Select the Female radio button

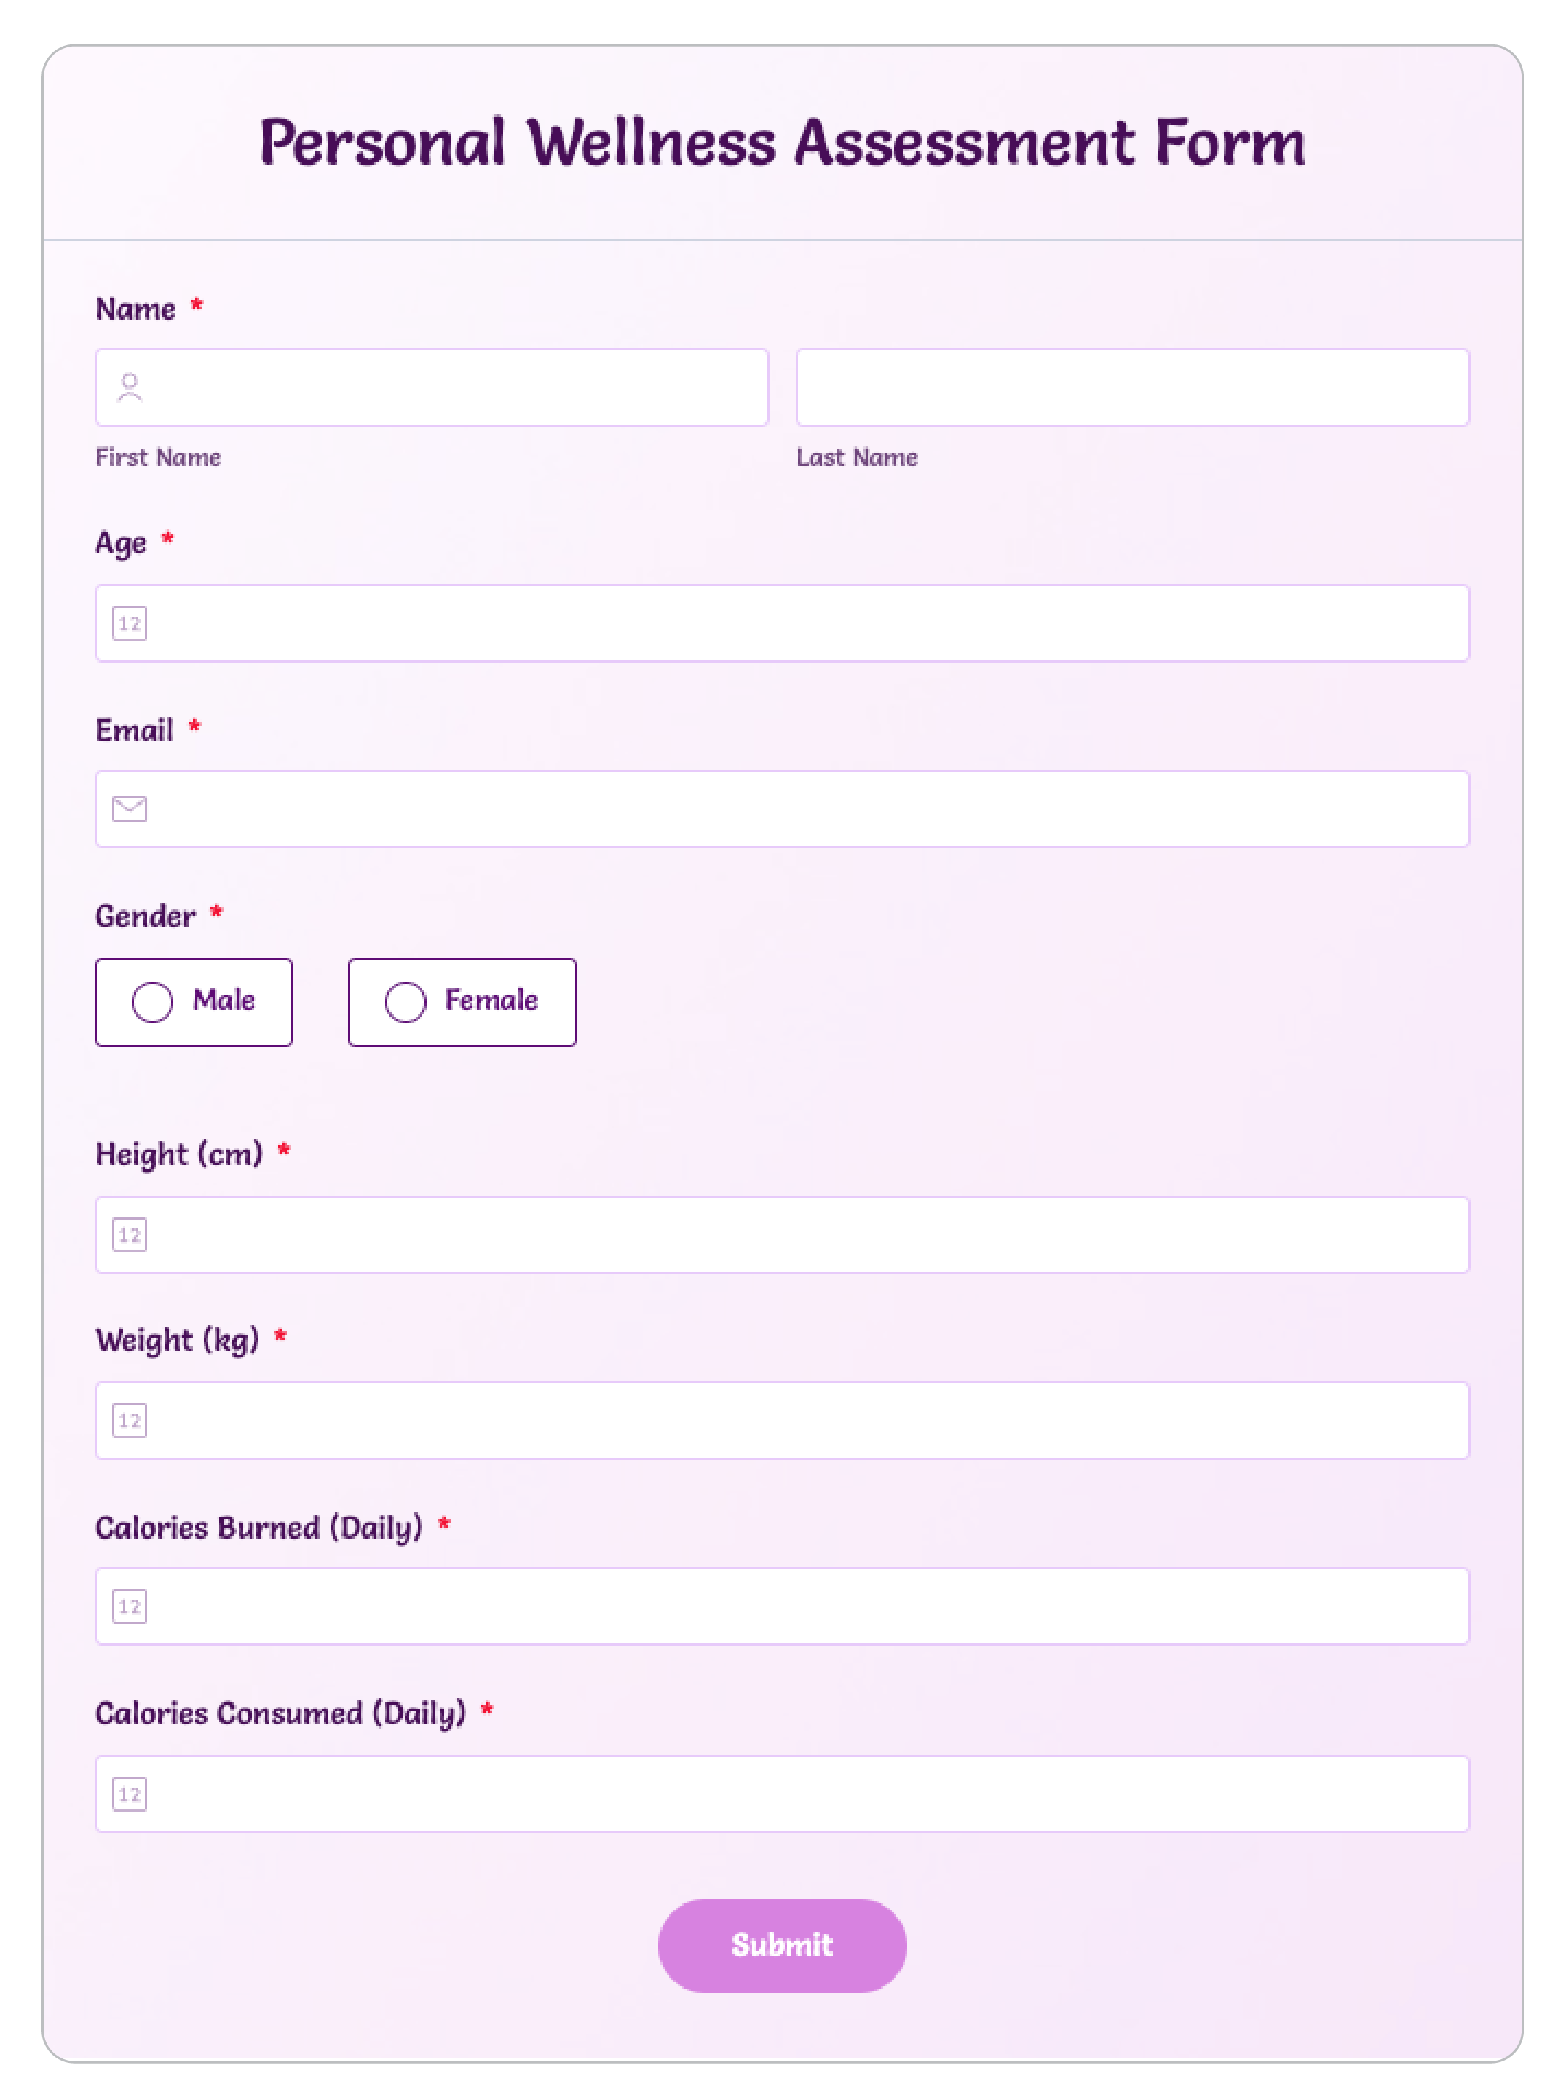click(x=406, y=1003)
